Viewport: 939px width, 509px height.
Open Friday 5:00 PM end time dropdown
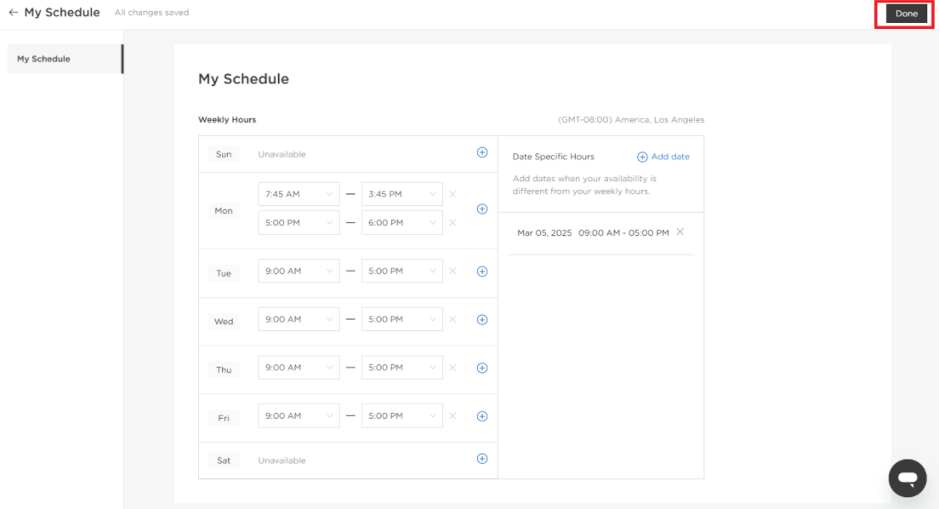click(401, 416)
